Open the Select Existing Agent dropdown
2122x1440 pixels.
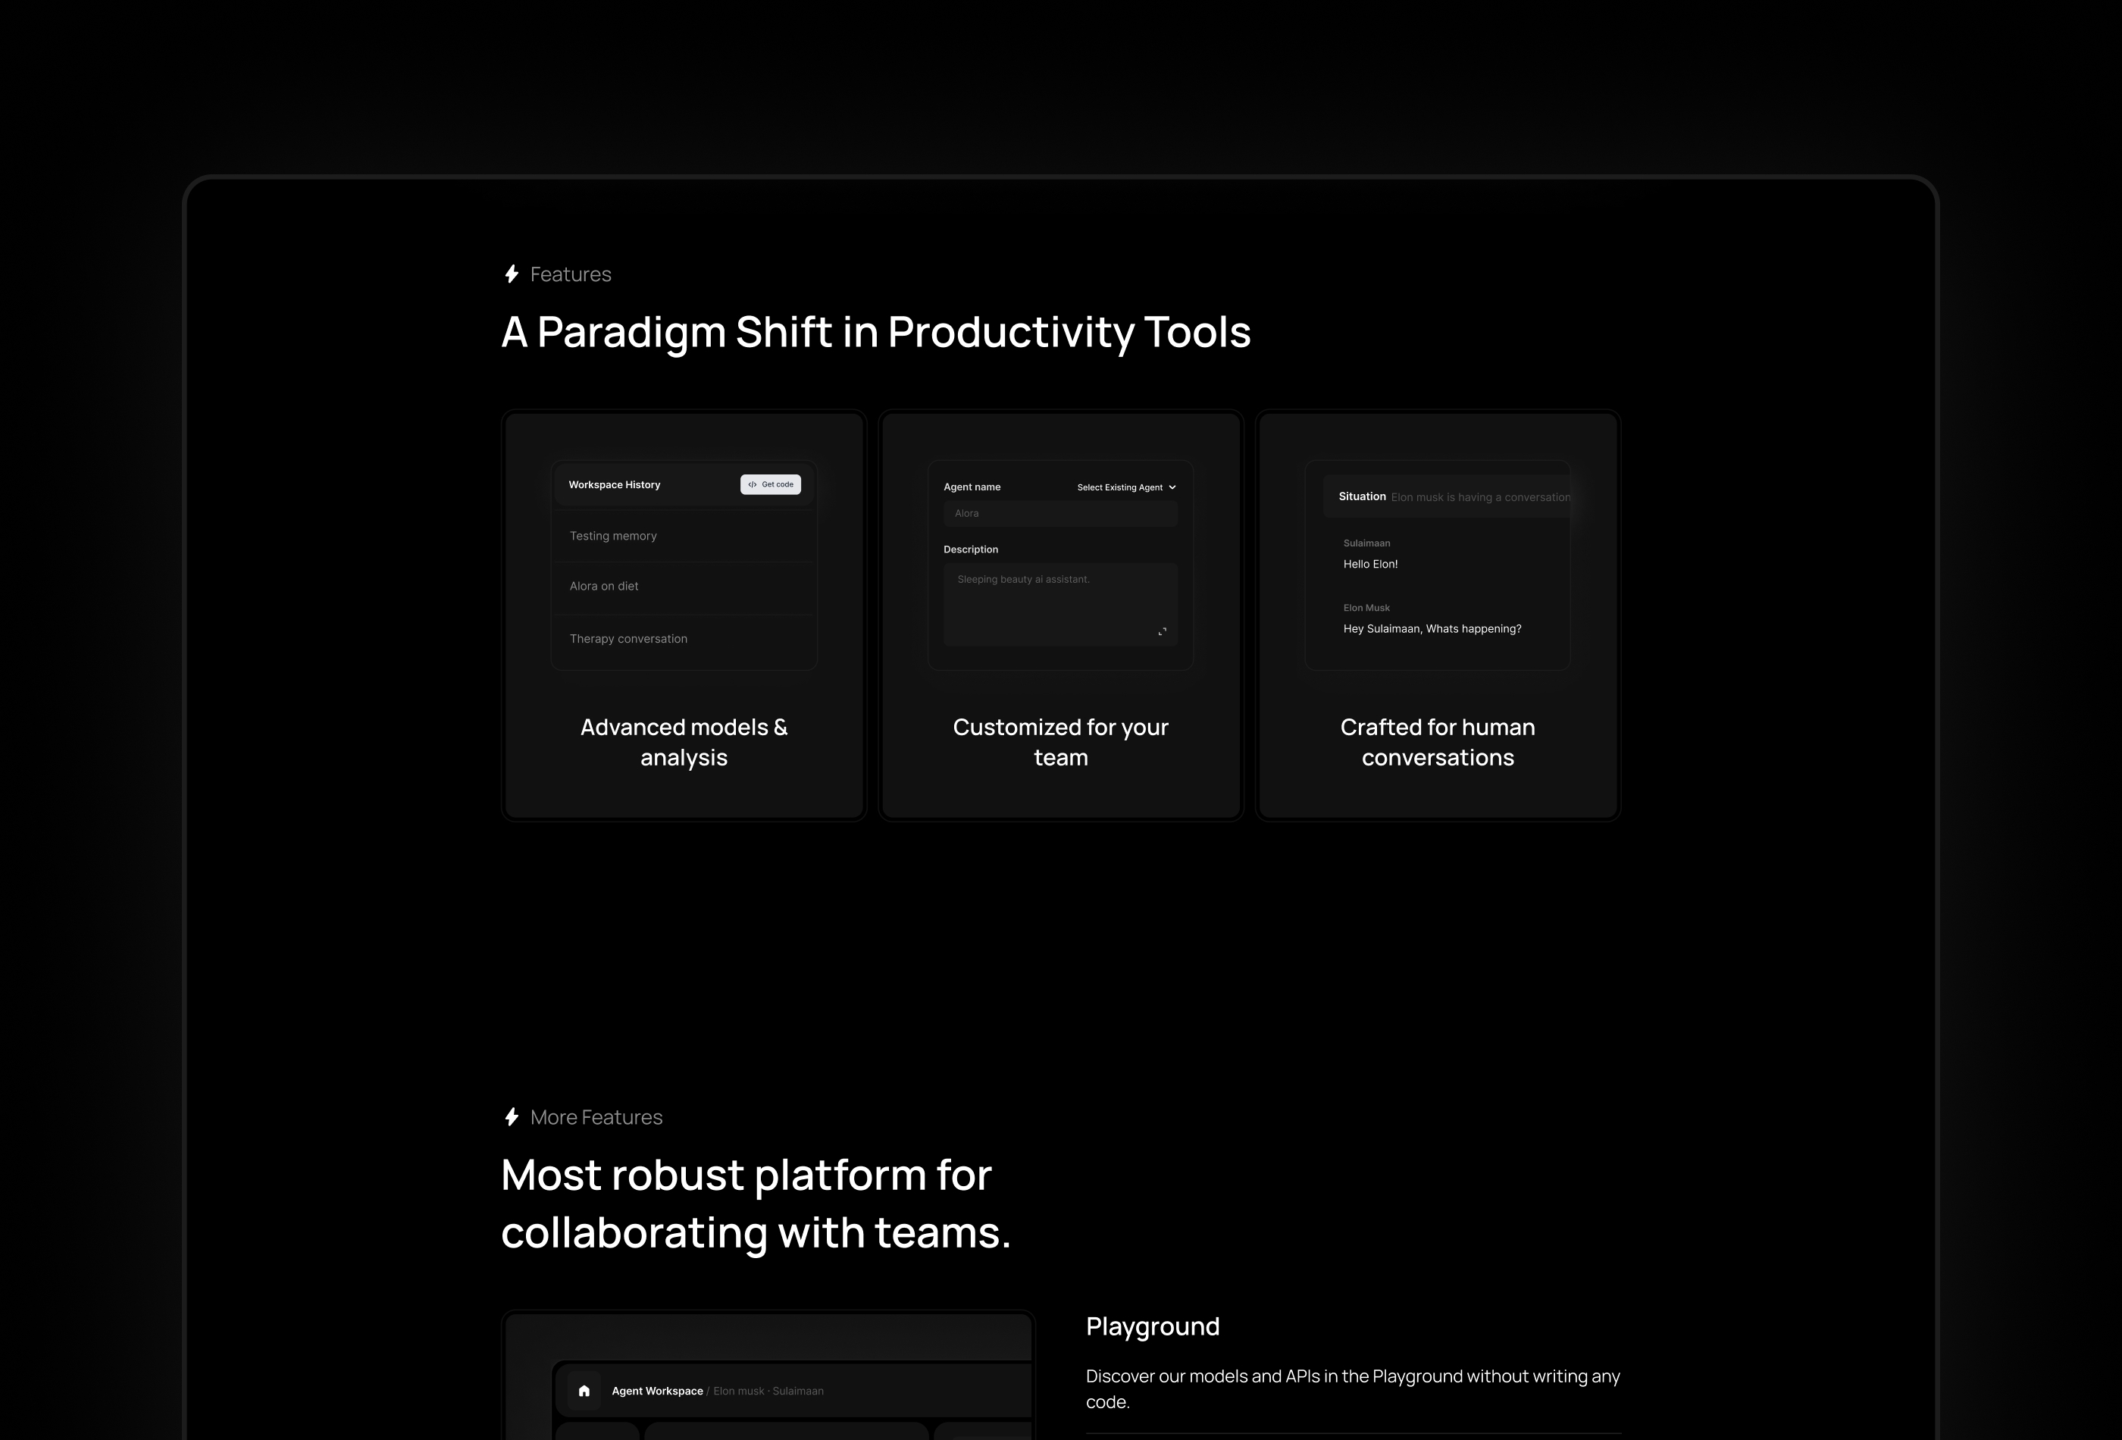coord(1125,487)
